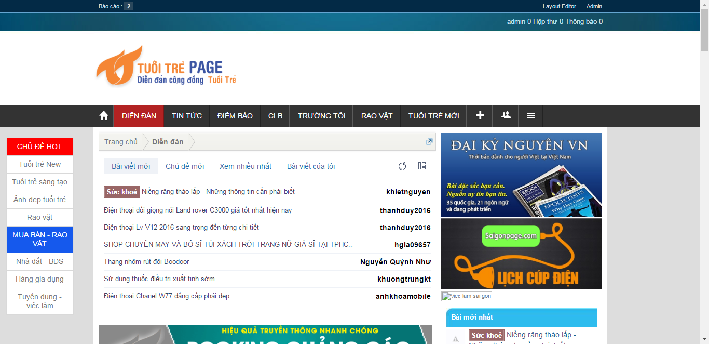Open post Điện thoại đổi giọng nói Land rover
This screenshot has width=709, height=344.
click(198, 210)
